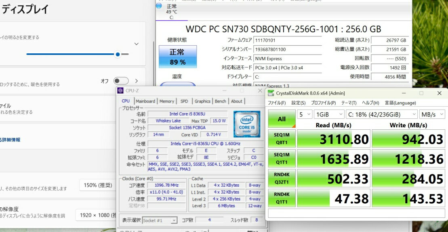Start the RND4K Q32T1 test
The height and width of the screenshot is (232, 448).
[282, 179]
